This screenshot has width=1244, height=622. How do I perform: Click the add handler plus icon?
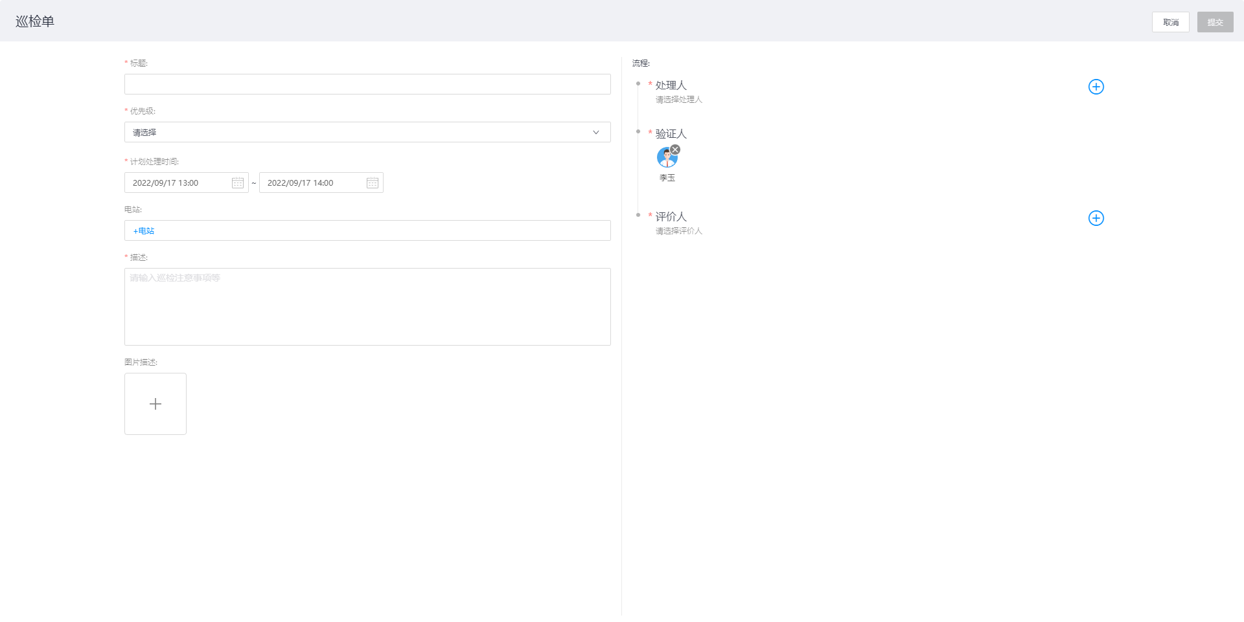click(x=1096, y=87)
